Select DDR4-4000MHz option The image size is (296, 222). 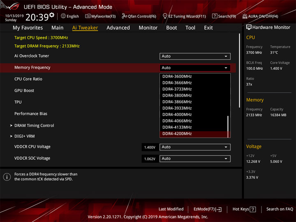[194, 115]
